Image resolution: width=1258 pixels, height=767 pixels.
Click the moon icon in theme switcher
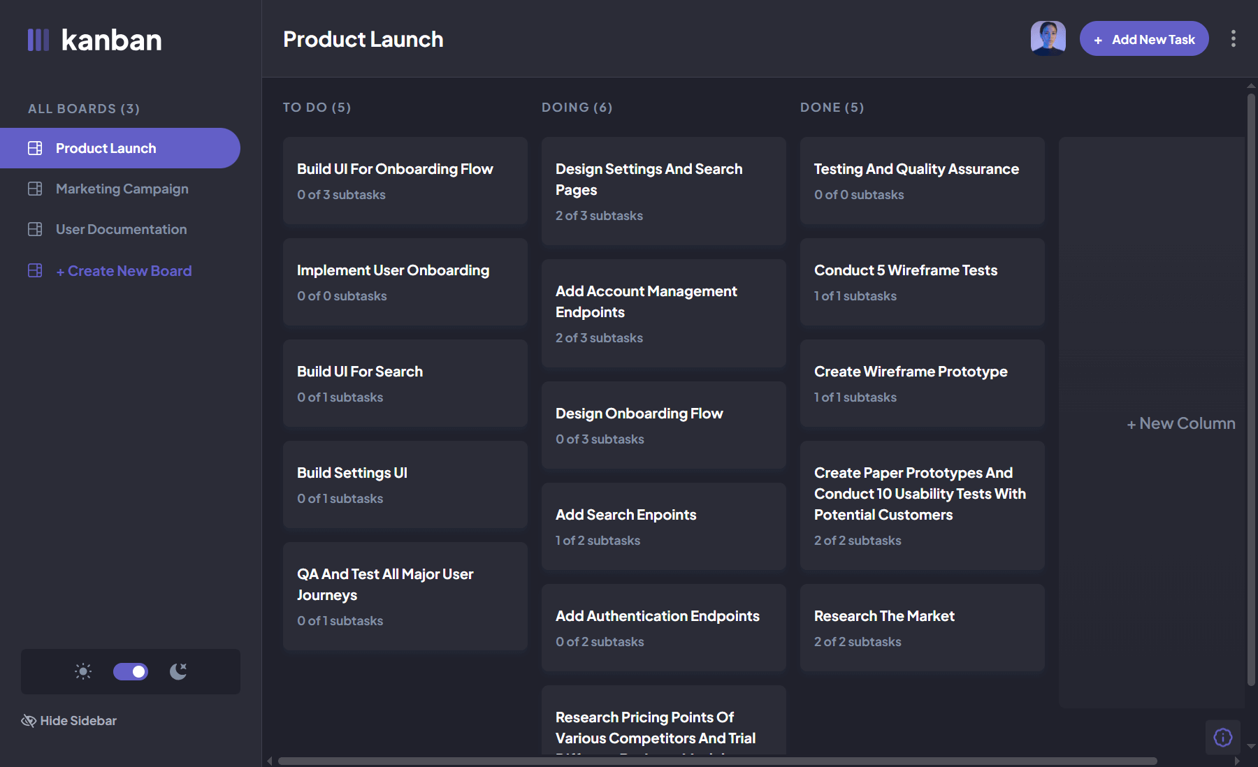tap(178, 671)
